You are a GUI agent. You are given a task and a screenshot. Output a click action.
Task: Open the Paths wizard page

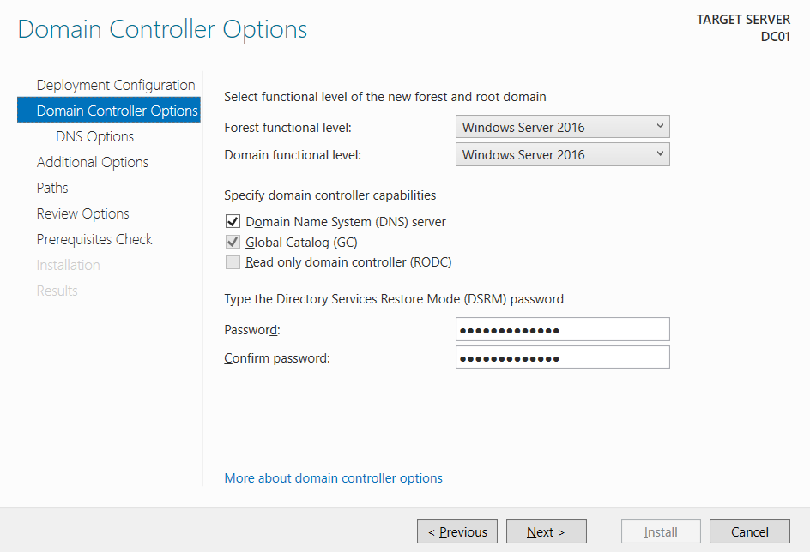pos(52,188)
